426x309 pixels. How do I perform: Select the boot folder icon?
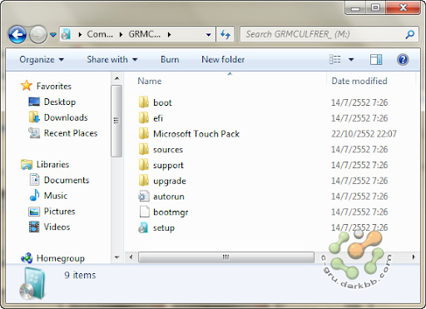pos(143,102)
